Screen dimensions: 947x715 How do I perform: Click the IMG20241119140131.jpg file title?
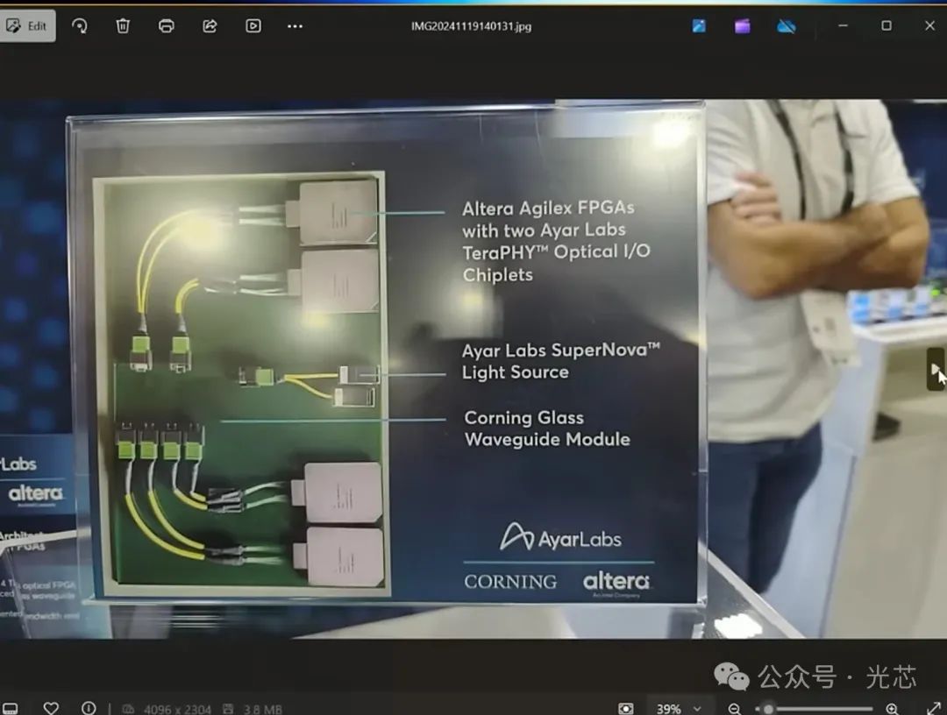tap(471, 26)
